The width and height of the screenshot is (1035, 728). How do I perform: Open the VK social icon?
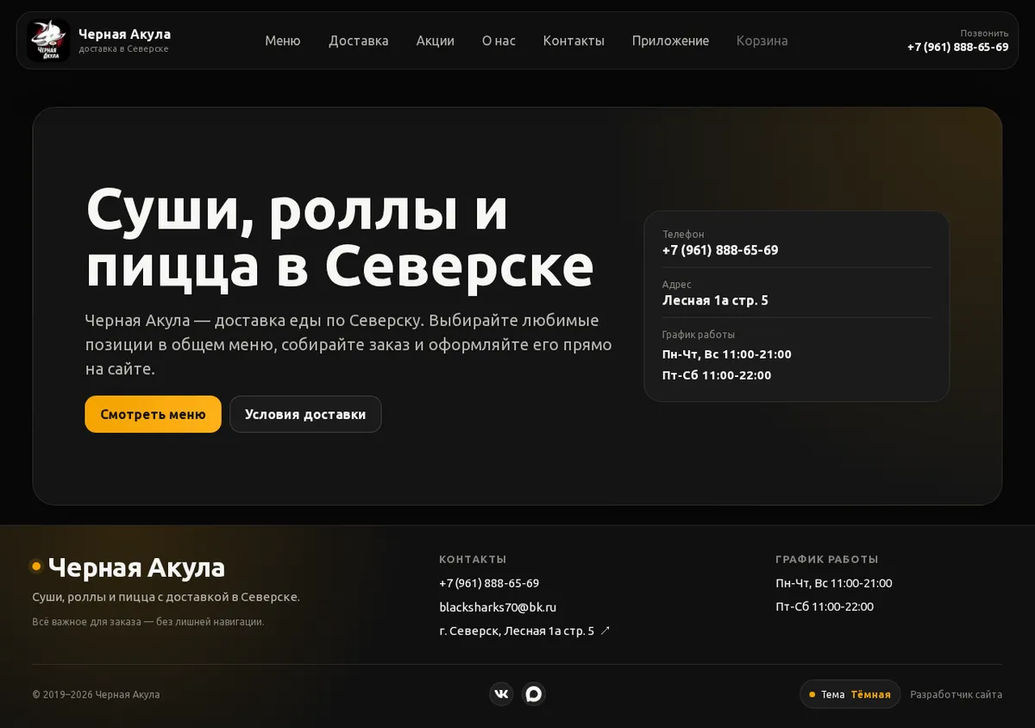click(501, 693)
